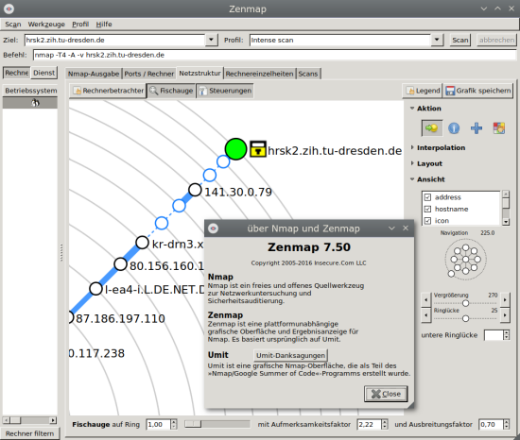Click the eye icon in the über Nmap dialog title bar
The height and width of the screenshot is (440, 520).
[x=214, y=228]
